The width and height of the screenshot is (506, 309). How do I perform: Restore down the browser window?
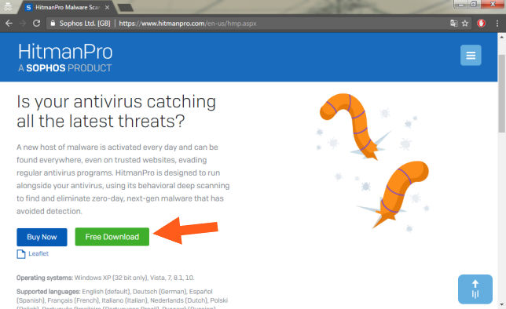tap(474, 4)
